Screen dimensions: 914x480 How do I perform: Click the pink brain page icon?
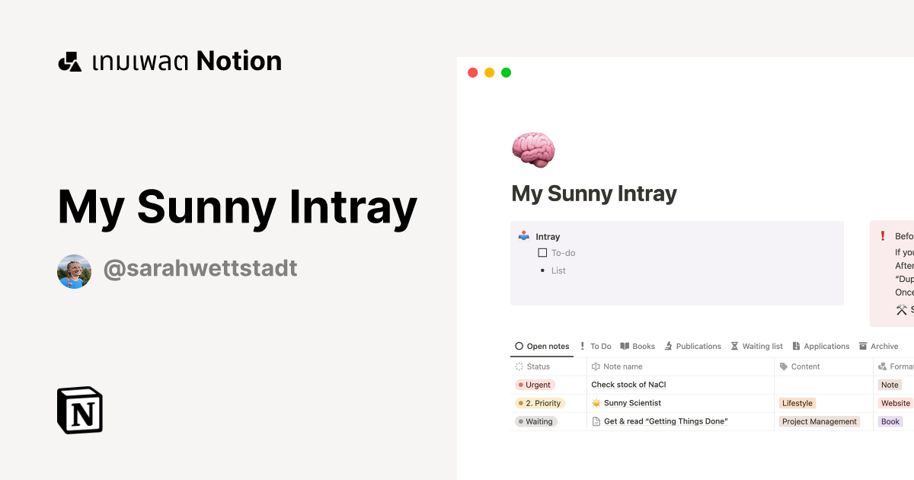(x=533, y=149)
